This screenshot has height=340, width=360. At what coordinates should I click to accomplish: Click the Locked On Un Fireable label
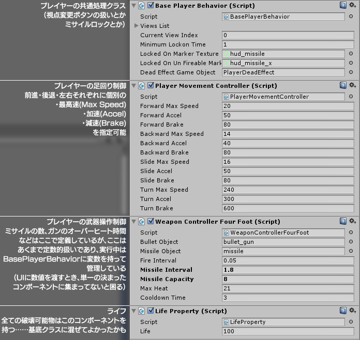[x=181, y=63]
